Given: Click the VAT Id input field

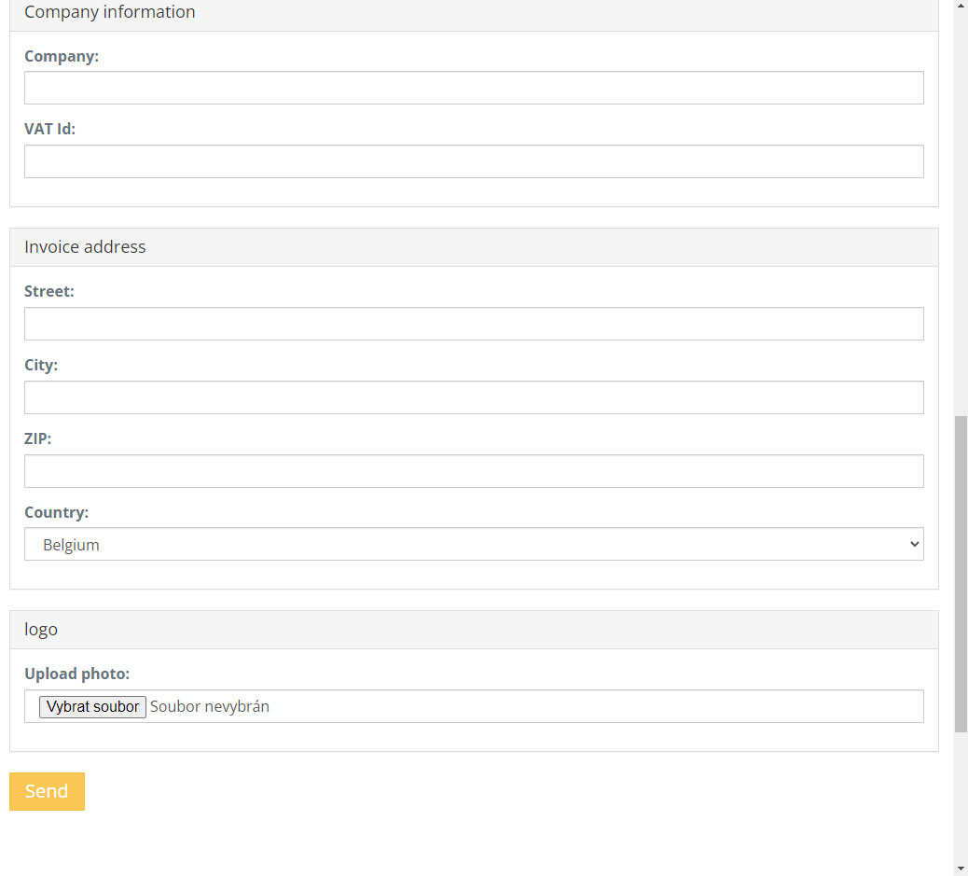Looking at the screenshot, I should click(x=474, y=160).
